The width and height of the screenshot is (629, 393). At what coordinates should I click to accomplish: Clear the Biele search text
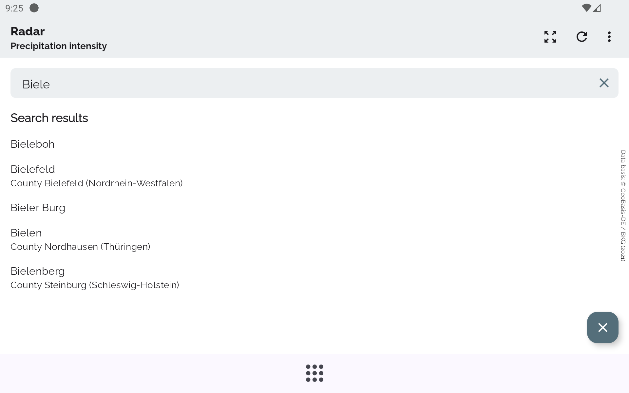tap(604, 83)
